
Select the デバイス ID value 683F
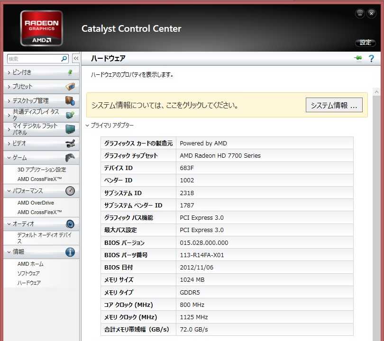187,168
